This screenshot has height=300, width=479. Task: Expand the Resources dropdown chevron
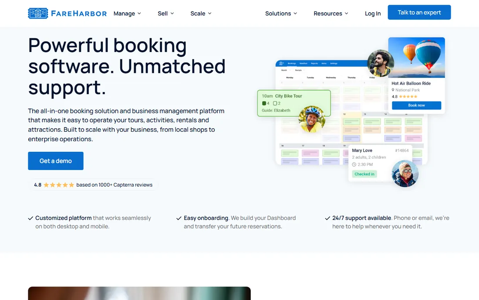347,14
